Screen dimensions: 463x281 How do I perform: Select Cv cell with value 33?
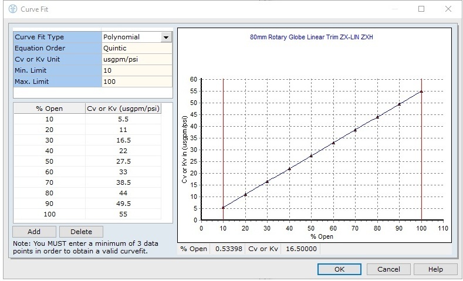pos(123,172)
